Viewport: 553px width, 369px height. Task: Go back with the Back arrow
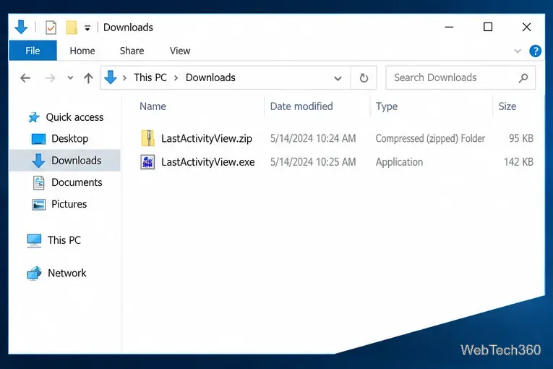pyautogui.click(x=25, y=77)
